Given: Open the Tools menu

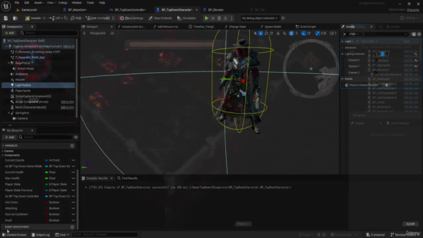Looking at the screenshot, I should (x=91, y=3).
